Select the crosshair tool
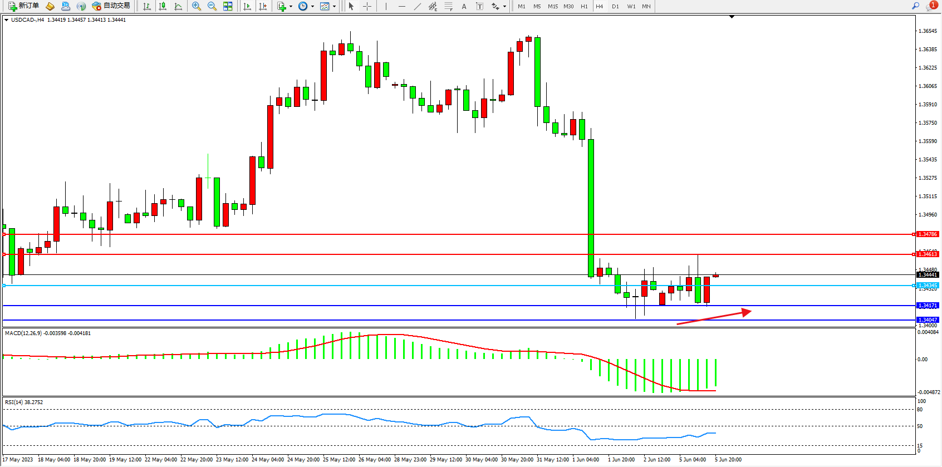 click(x=367, y=6)
